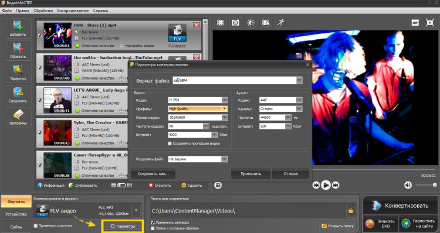Open the GIF creation tool
Viewport: 440px width, 233px height.
point(415,23)
